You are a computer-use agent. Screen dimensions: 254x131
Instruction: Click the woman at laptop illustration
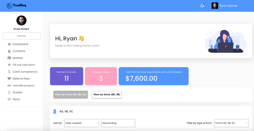[x=226, y=41]
